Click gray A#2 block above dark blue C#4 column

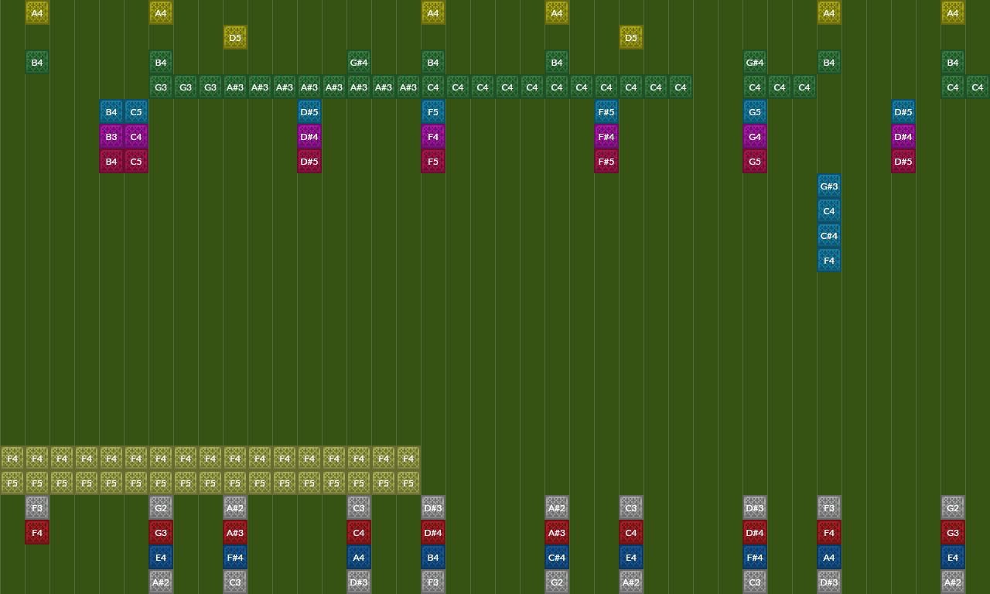(557, 507)
